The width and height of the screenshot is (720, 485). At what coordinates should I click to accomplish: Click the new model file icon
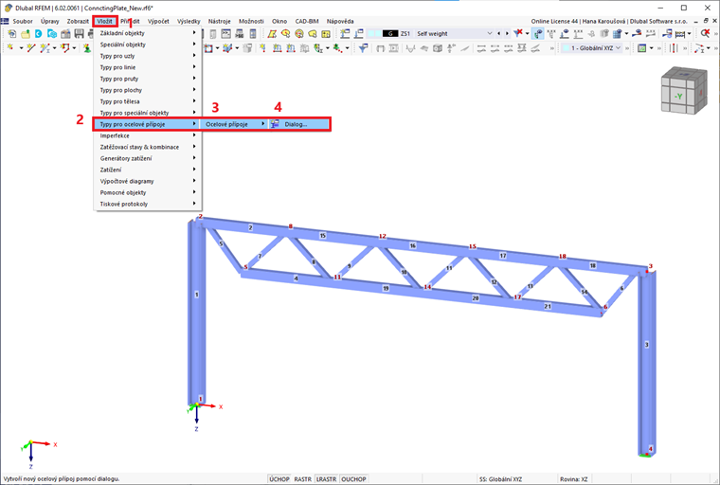coord(12,34)
